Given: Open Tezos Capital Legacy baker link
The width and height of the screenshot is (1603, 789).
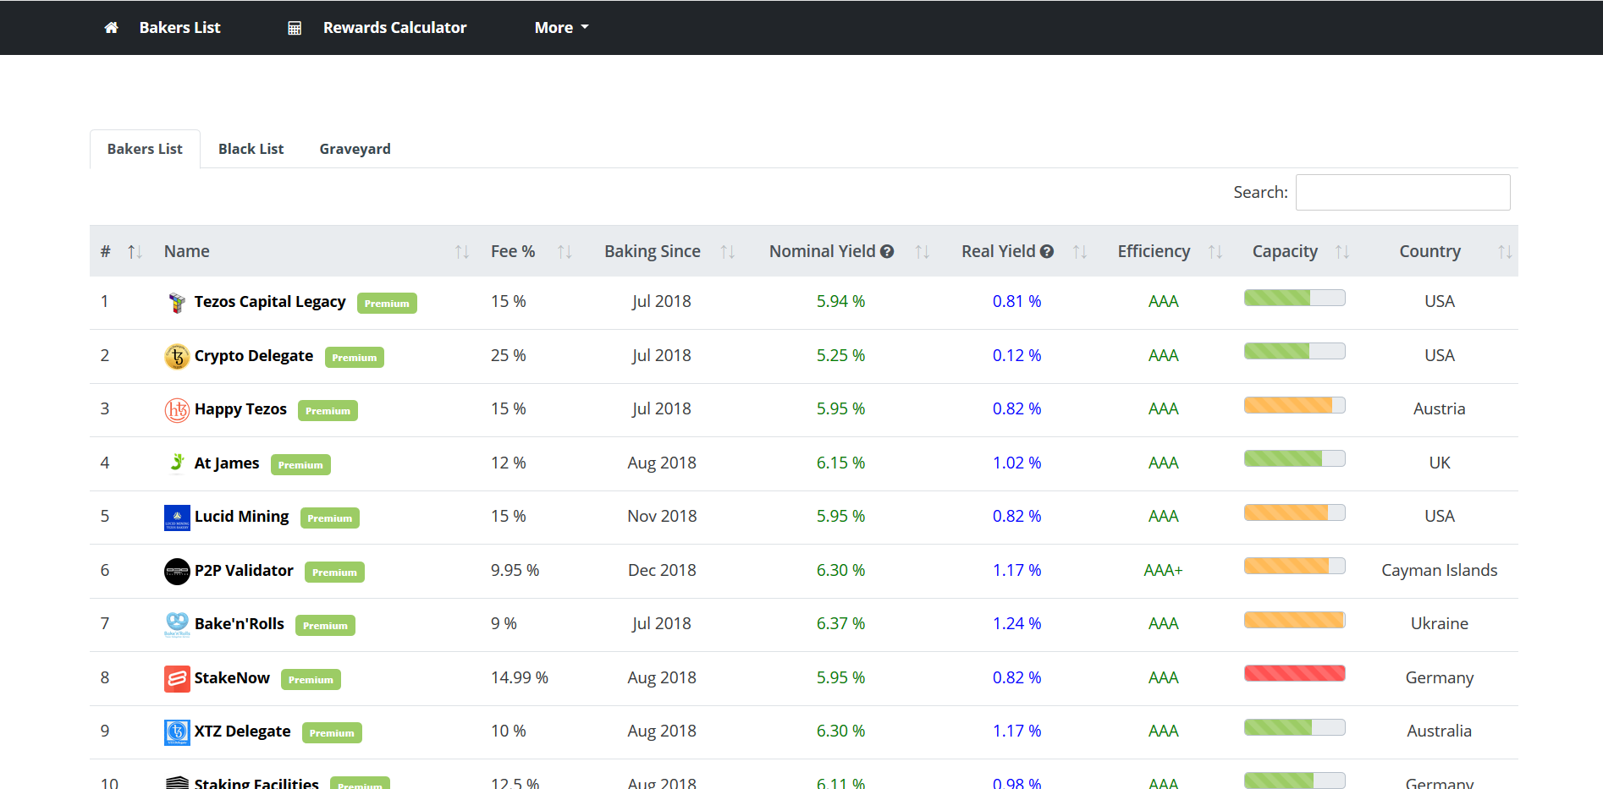Looking at the screenshot, I should point(270,302).
